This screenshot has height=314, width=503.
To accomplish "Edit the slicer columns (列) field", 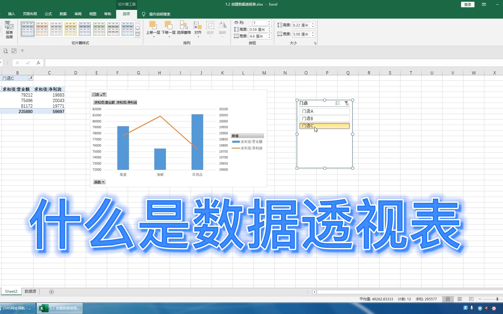I will click(x=259, y=23).
